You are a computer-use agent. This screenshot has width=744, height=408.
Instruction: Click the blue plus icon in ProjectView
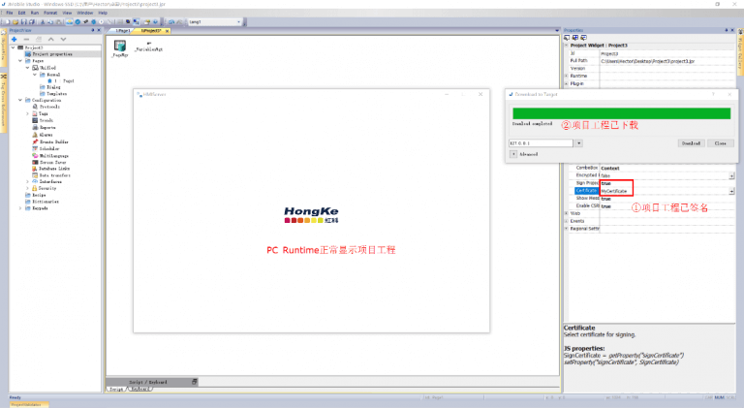point(15,39)
